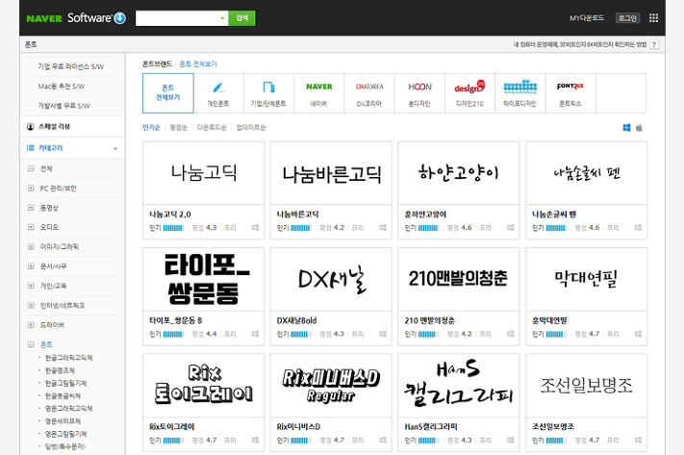This screenshot has height=455, width=684.
Task: Click the question mark help icon
Action: point(653,44)
